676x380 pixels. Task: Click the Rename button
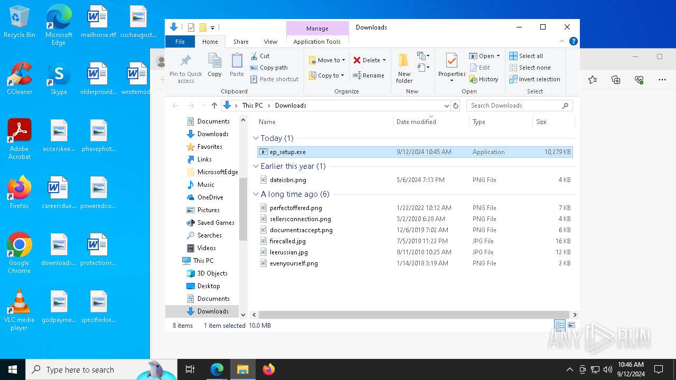pos(369,75)
